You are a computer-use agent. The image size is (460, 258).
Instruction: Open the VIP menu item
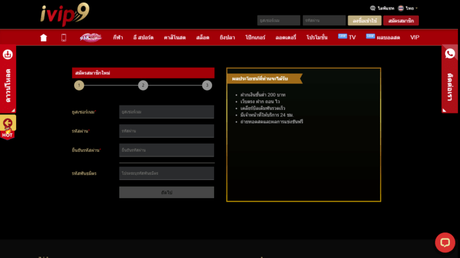click(x=414, y=38)
